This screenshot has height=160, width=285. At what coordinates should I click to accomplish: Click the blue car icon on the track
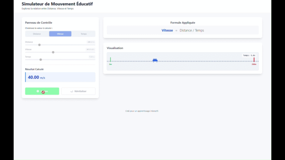click(x=155, y=60)
